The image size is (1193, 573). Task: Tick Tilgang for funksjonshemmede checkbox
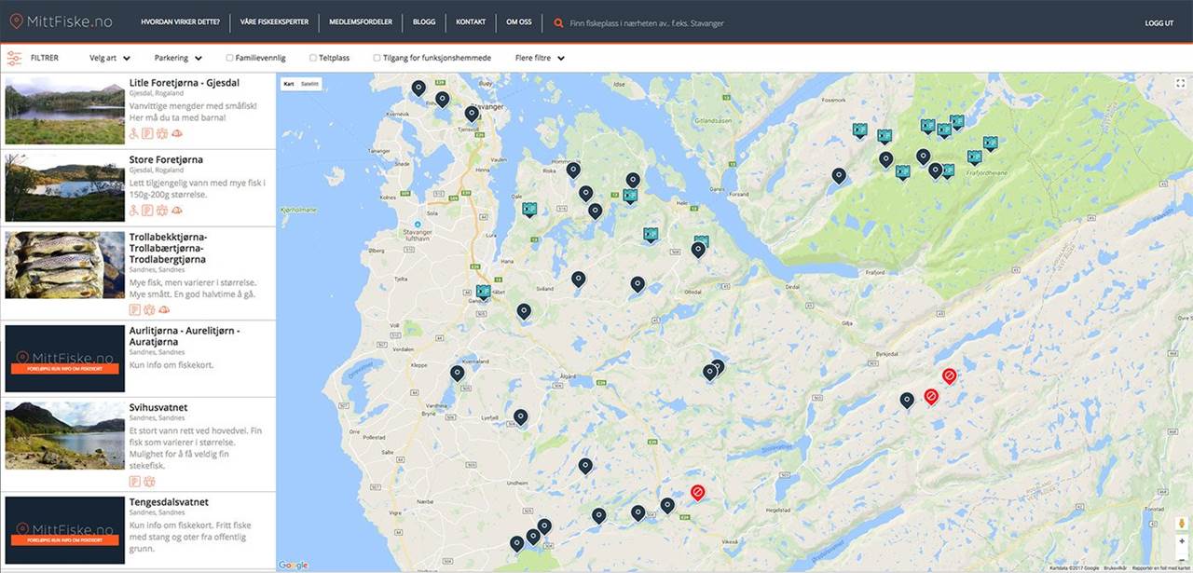click(377, 58)
